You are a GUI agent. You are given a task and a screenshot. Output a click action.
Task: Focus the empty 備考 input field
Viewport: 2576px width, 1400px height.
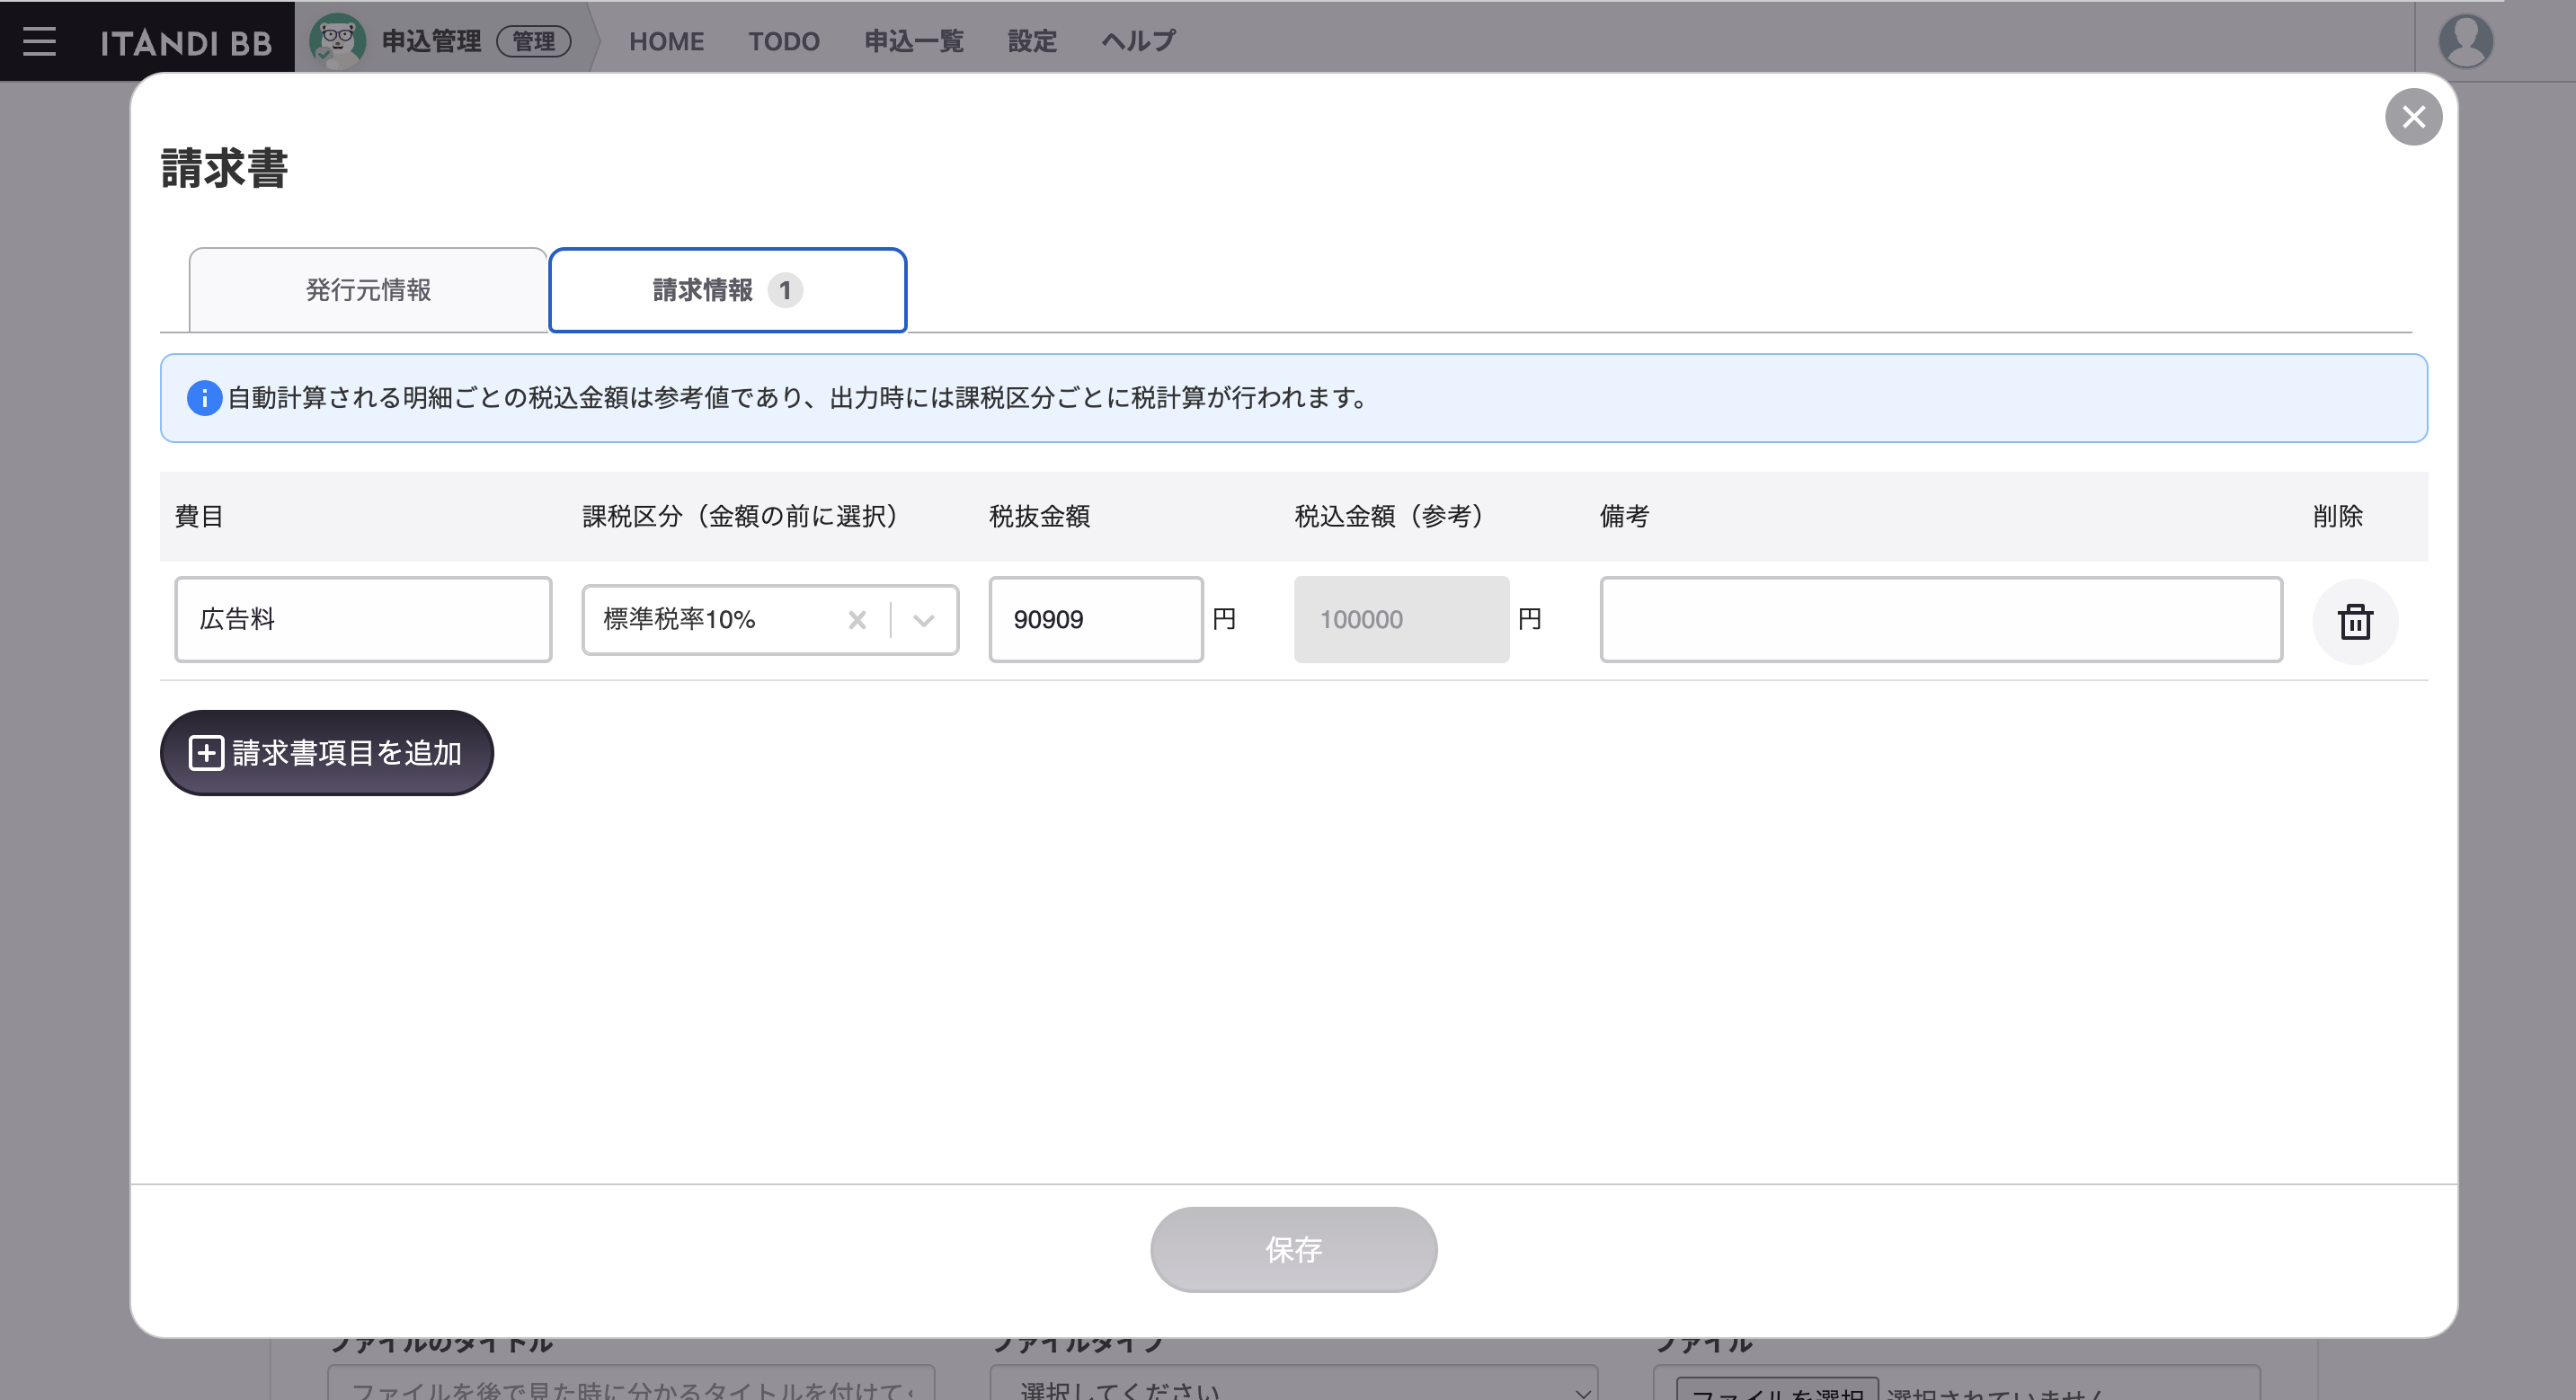point(1941,619)
